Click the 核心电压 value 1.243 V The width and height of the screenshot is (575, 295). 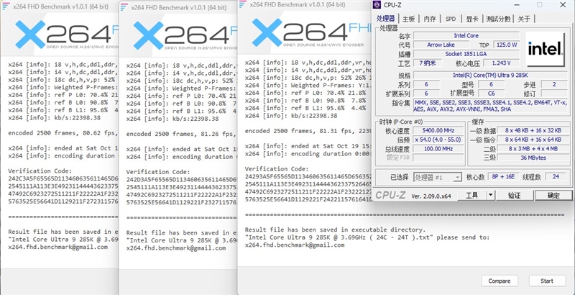[500, 63]
